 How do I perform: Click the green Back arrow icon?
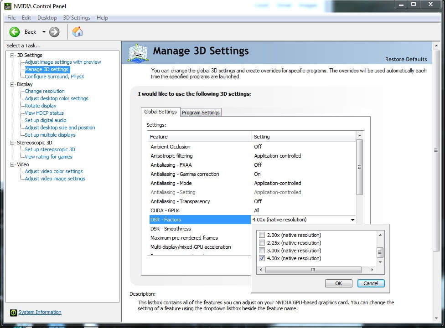(15, 31)
